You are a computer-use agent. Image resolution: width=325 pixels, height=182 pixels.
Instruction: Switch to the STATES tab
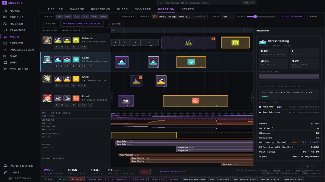pyautogui.click(x=188, y=9)
